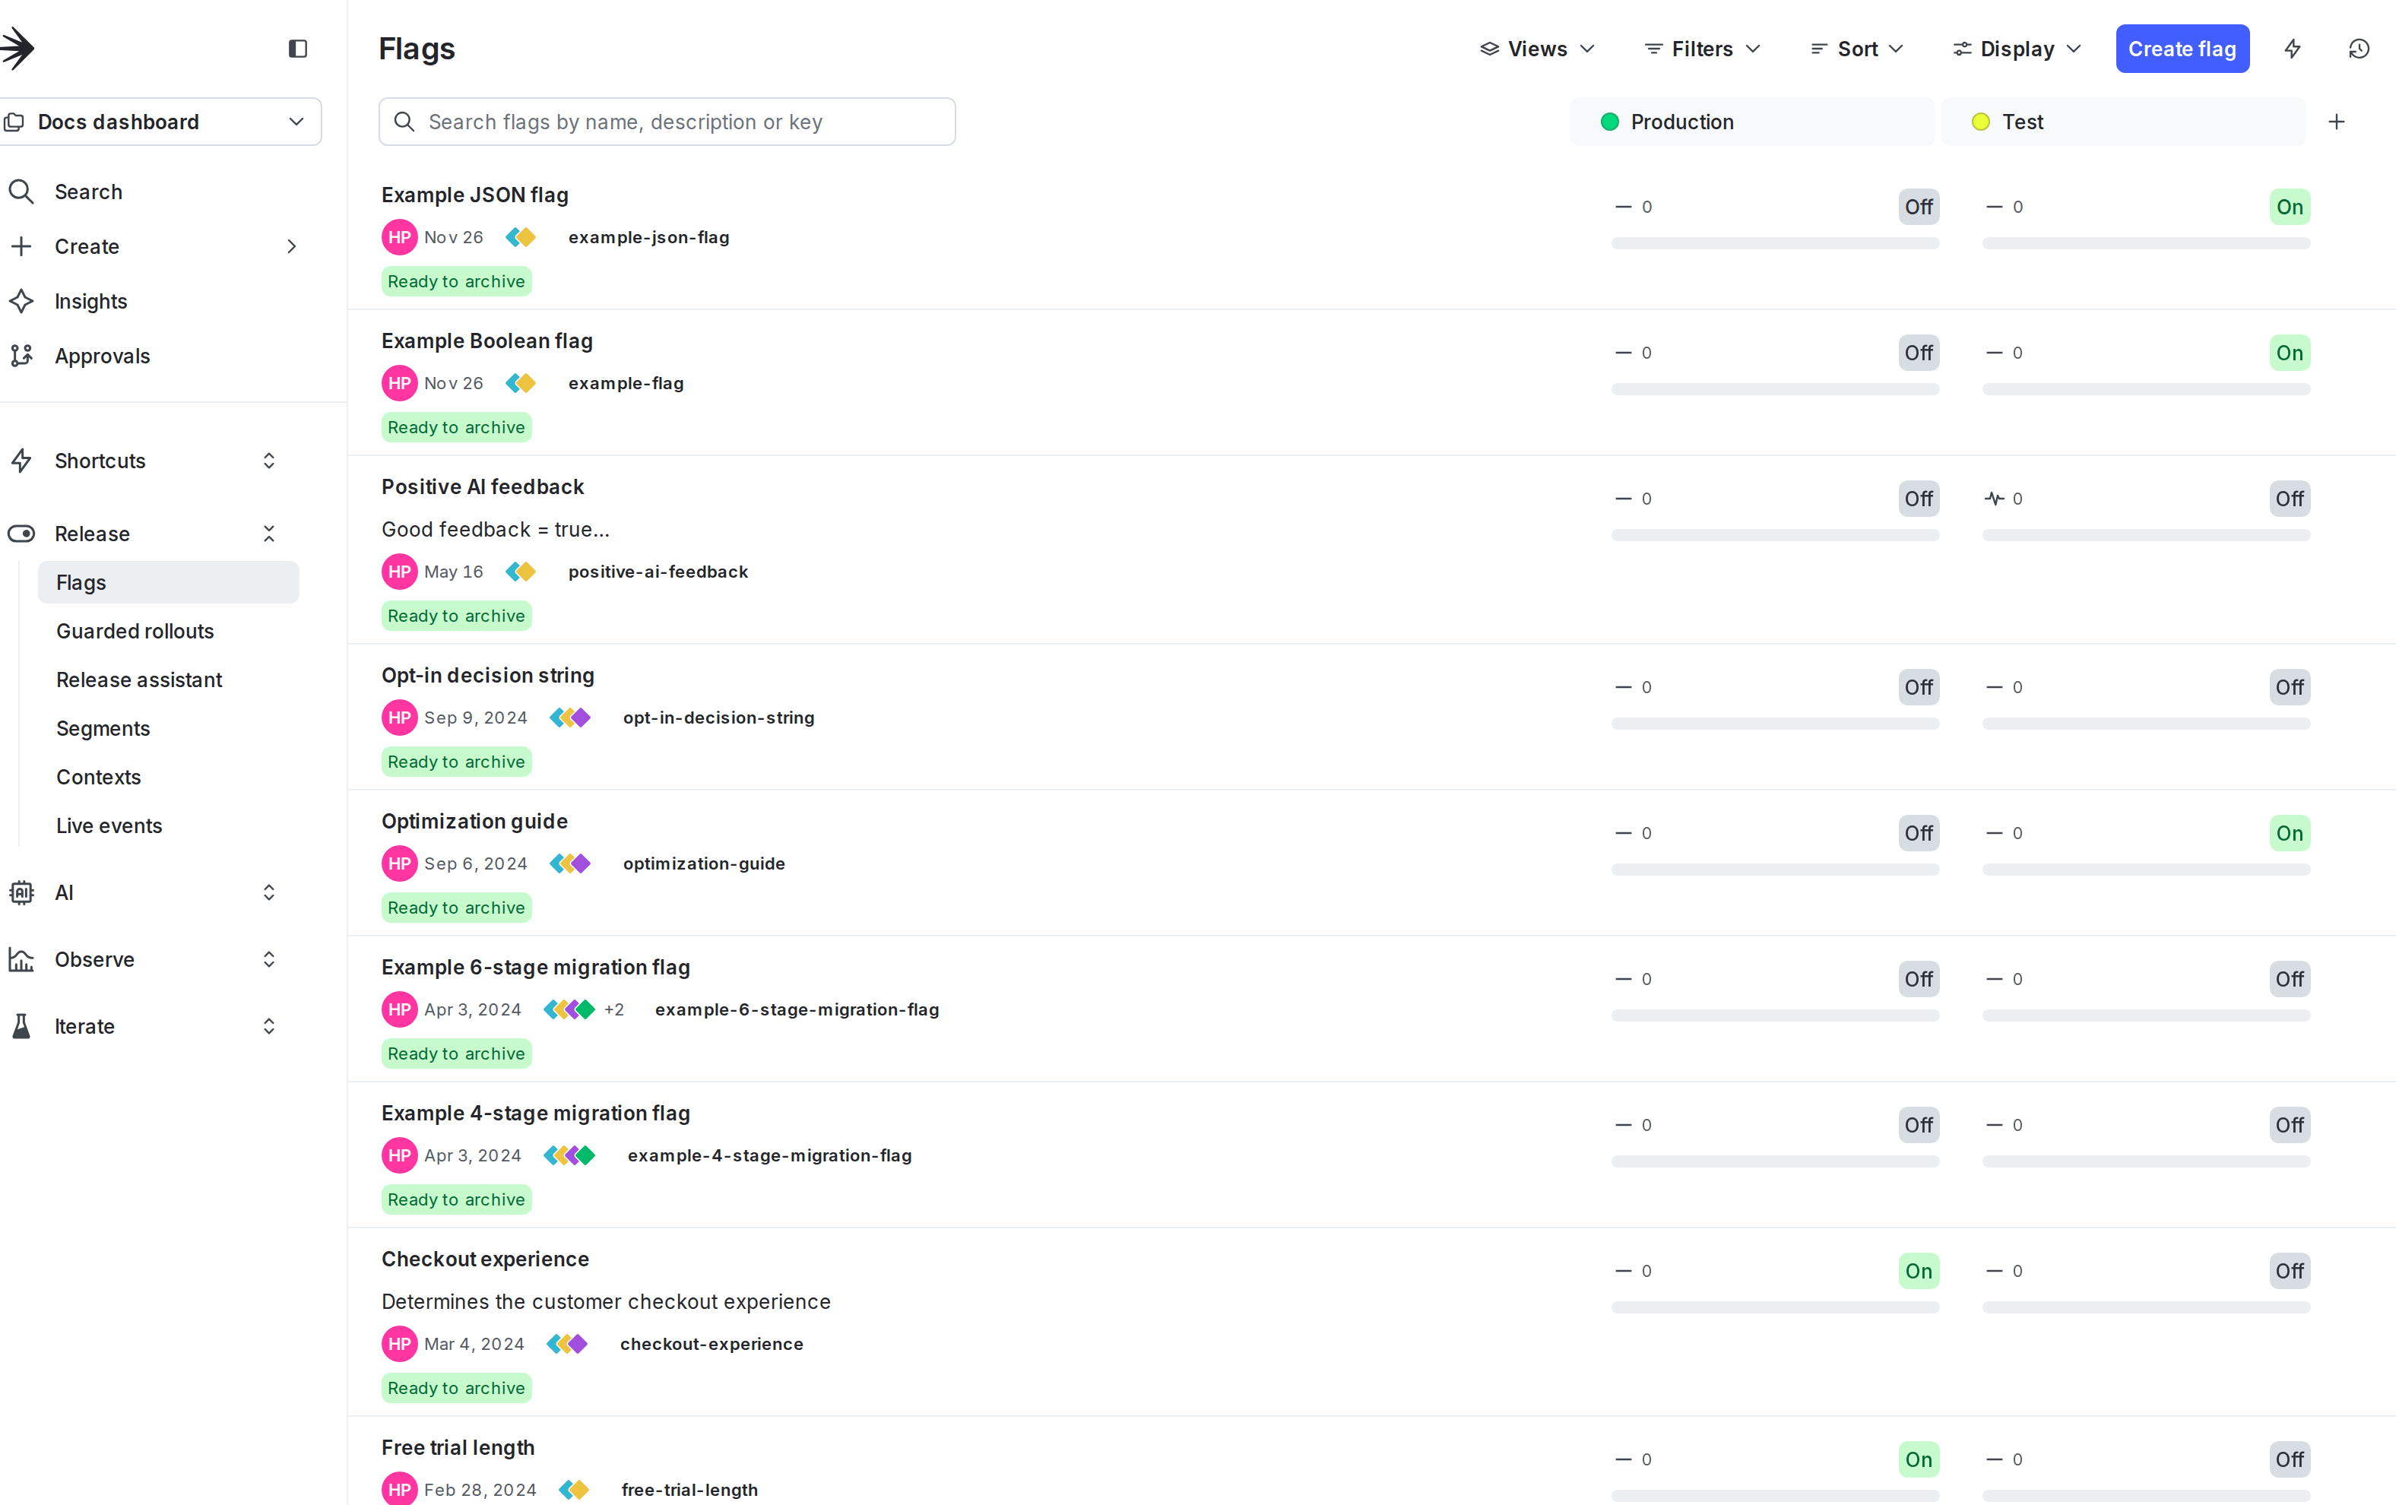The width and height of the screenshot is (2396, 1505).
Task: Toggle Checkout experience off in Production
Action: click(1919, 1270)
